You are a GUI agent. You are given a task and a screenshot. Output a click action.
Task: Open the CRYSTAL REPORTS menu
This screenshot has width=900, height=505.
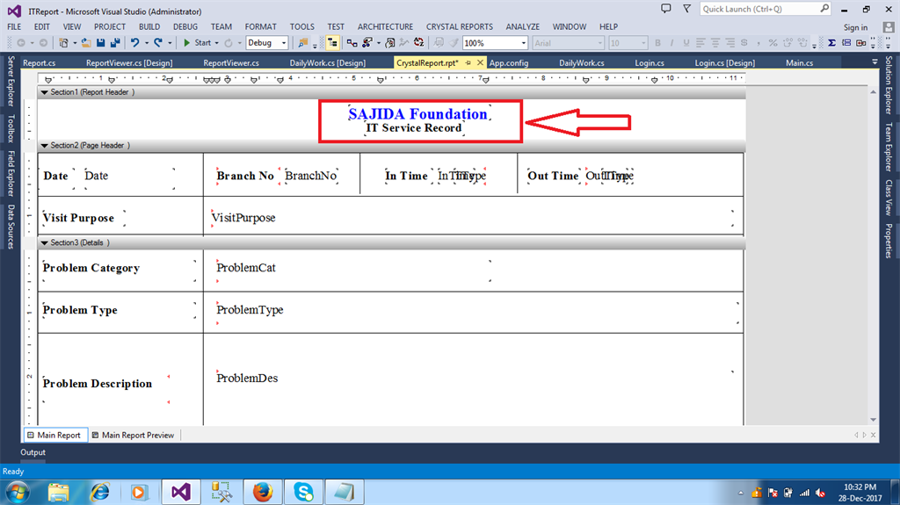459,26
